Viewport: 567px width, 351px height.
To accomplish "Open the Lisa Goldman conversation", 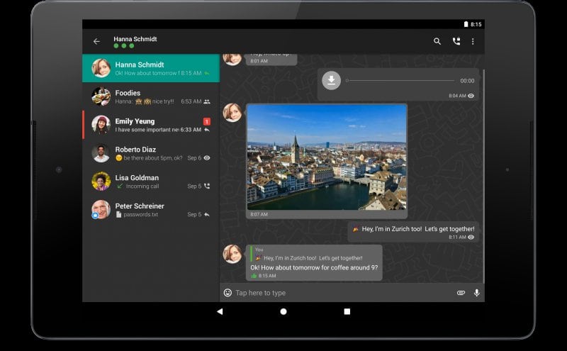I will pyautogui.click(x=151, y=182).
